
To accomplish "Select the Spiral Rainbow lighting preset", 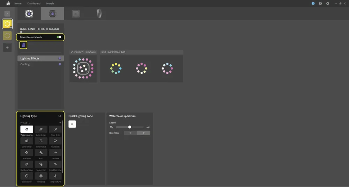I will click(x=55, y=164).
